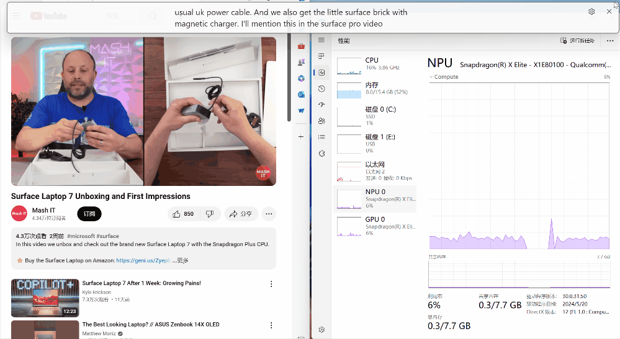620x339 pixels.
Task: Click the Run new task button
Action: [x=577, y=41]
